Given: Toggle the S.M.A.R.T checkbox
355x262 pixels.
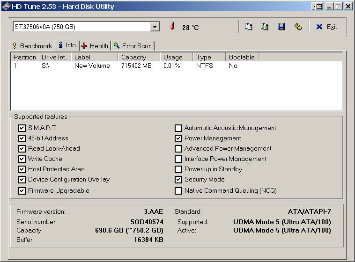Looking at the screenshot, I should click(x=22, y=128).
